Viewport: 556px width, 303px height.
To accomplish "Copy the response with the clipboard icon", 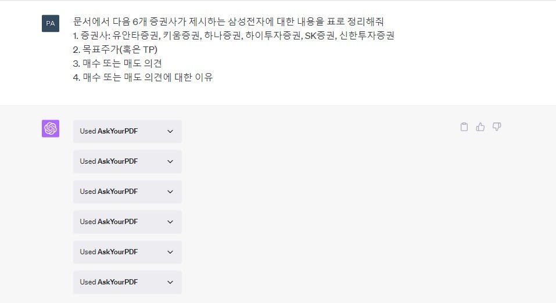I will [464, 127].
